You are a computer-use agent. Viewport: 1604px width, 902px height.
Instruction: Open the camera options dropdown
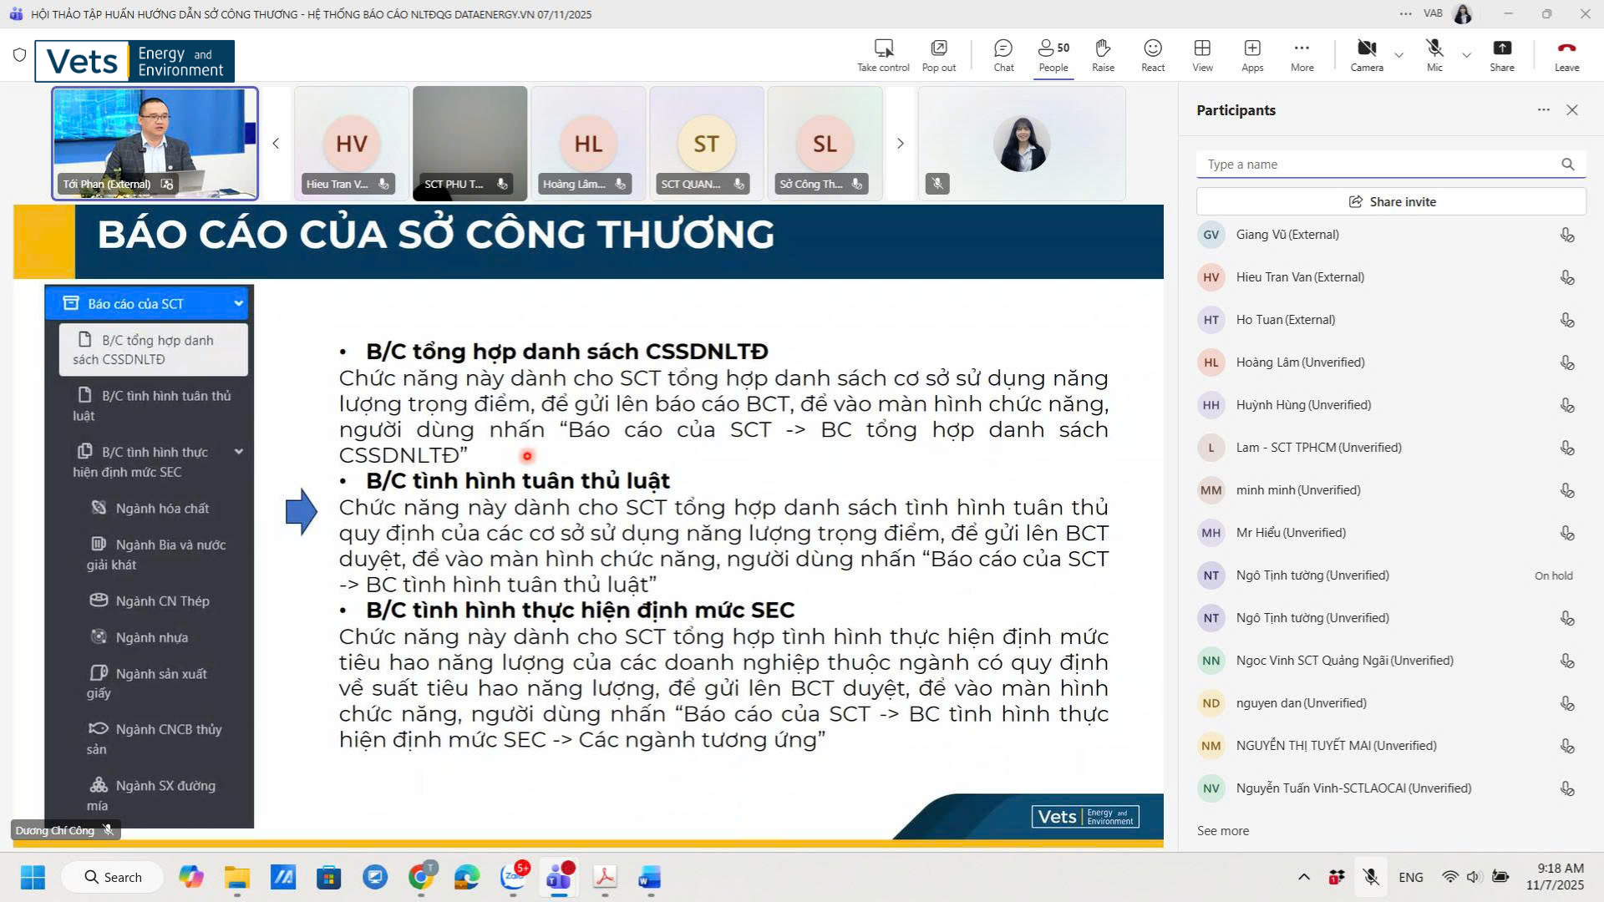[x=1398, y=56]
